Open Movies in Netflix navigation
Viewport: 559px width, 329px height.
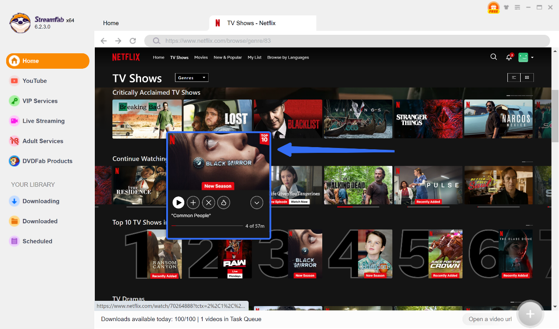coord(201,57)
